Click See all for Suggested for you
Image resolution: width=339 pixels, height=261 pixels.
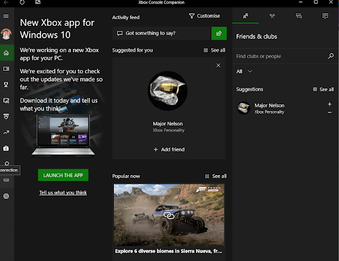(x=215, y=50)
